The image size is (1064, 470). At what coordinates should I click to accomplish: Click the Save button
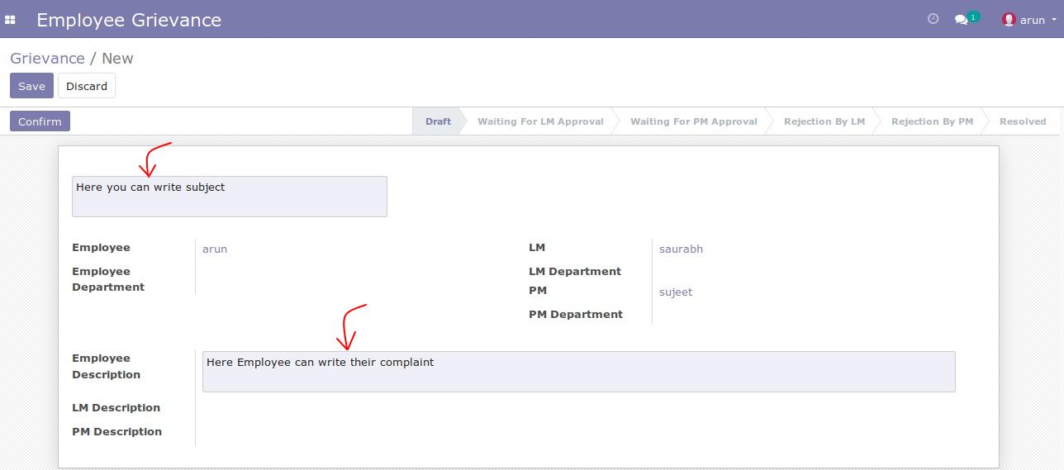click(31, 86)
